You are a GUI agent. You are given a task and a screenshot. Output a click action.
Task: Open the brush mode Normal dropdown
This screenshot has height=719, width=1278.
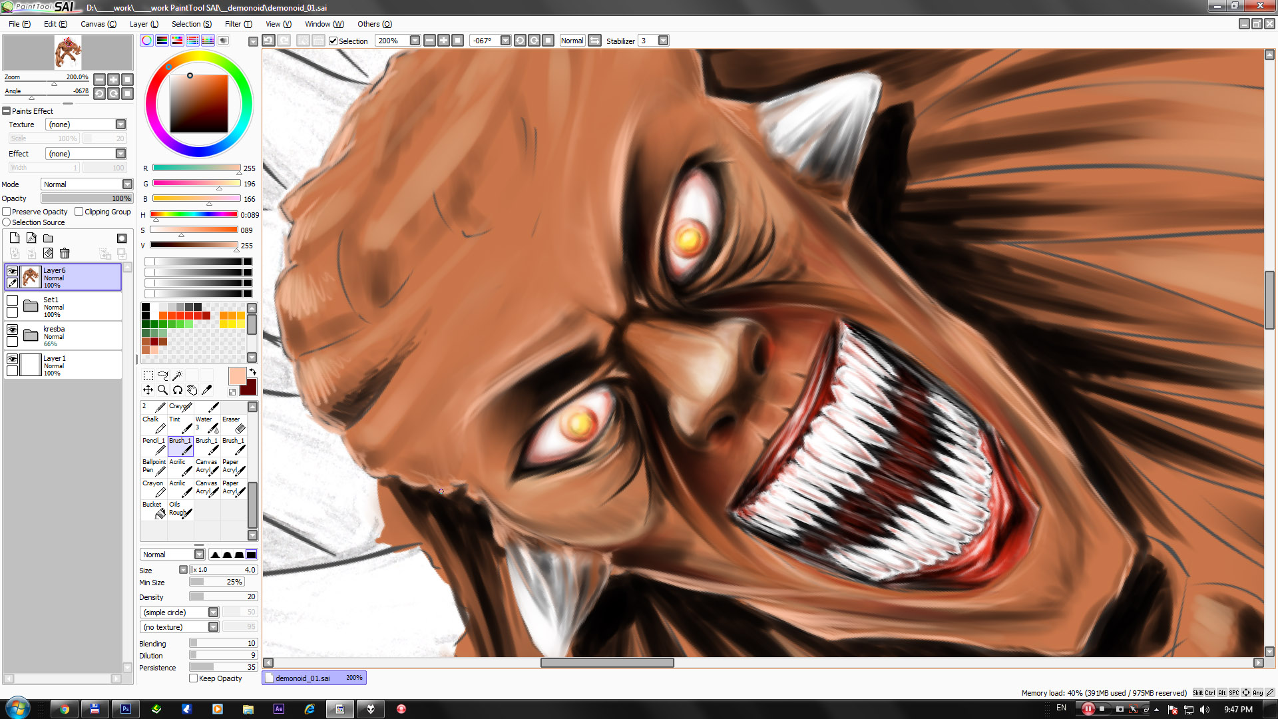[172, 555]
